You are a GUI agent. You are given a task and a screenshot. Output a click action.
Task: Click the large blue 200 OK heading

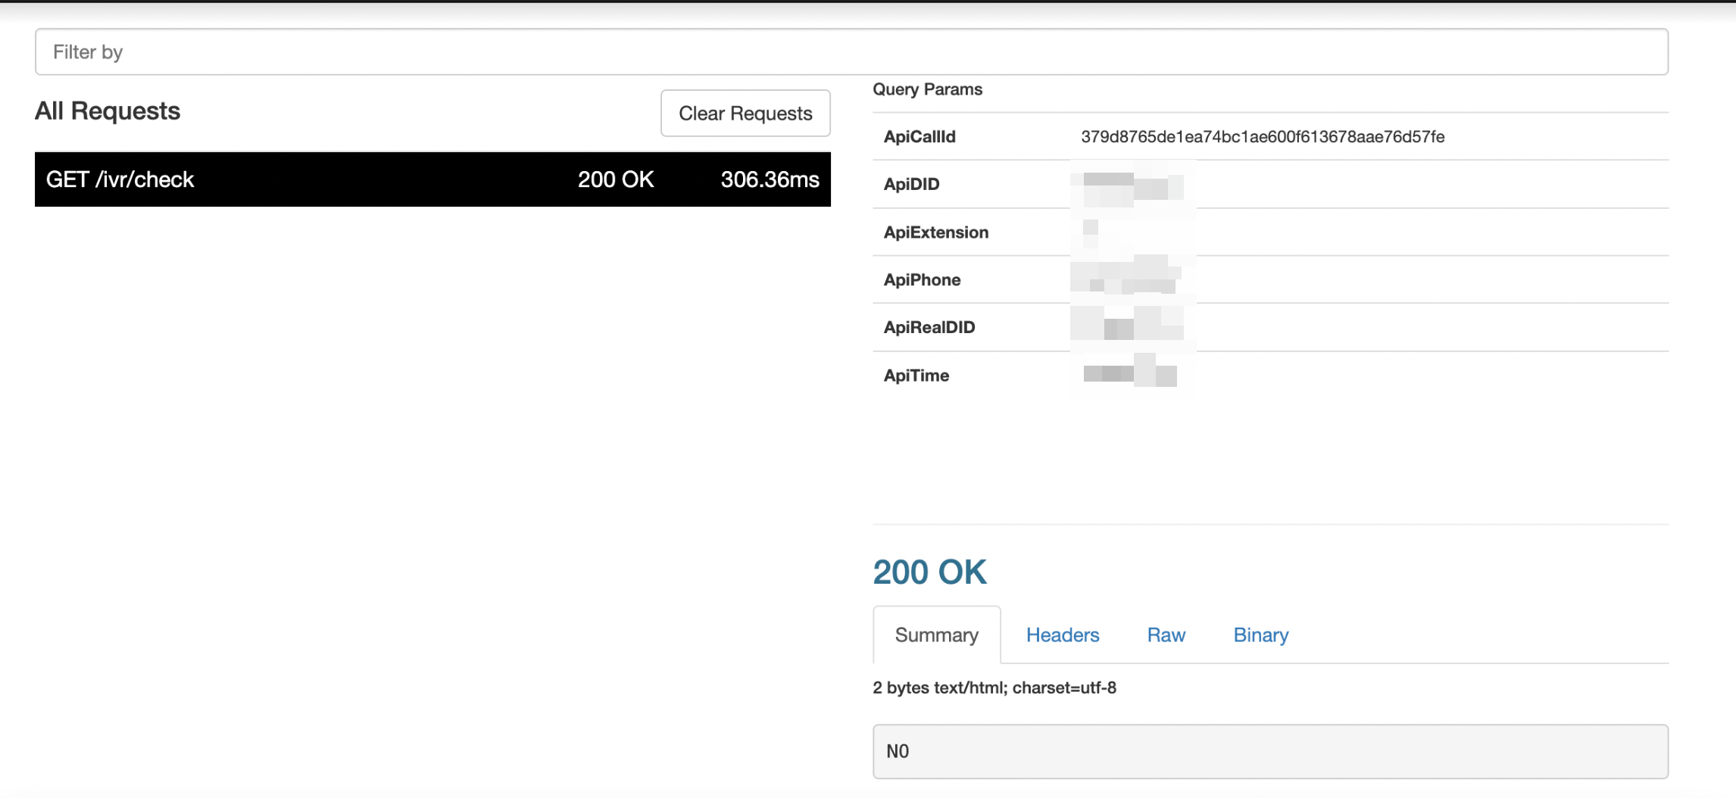click(929, 572)
